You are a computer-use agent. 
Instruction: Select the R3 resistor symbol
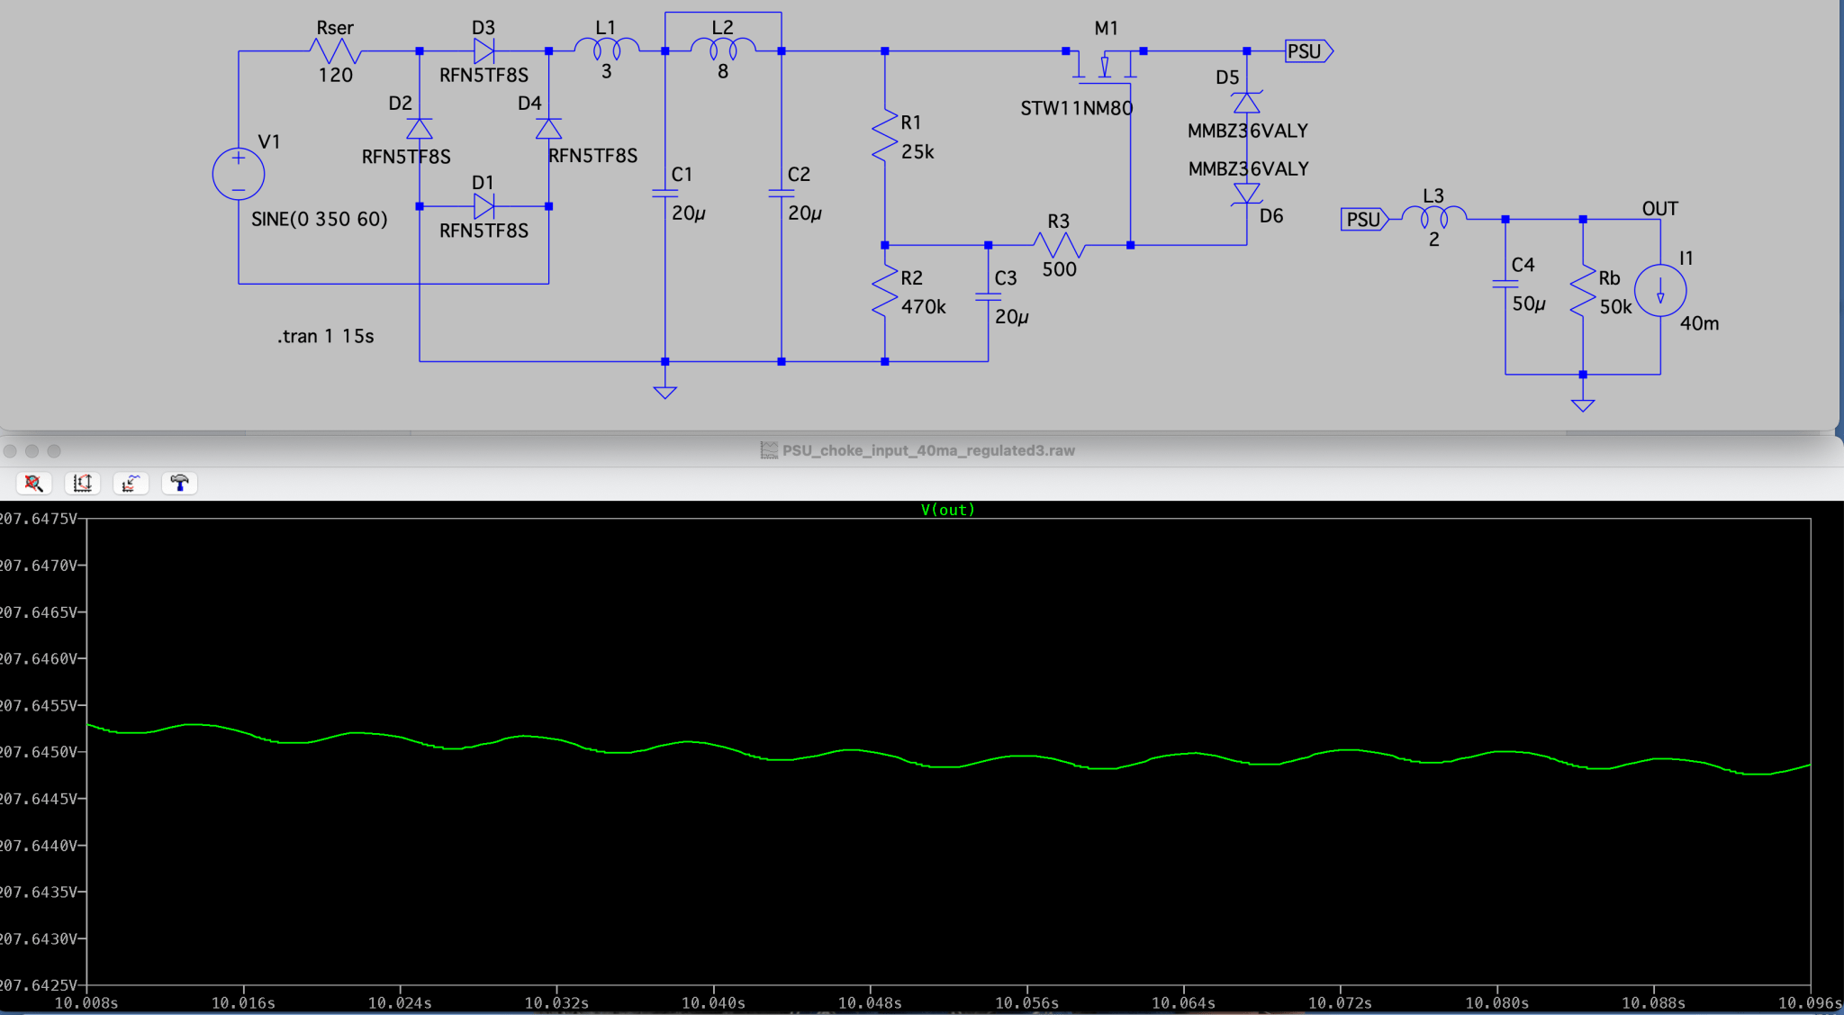pos(1059,245)
